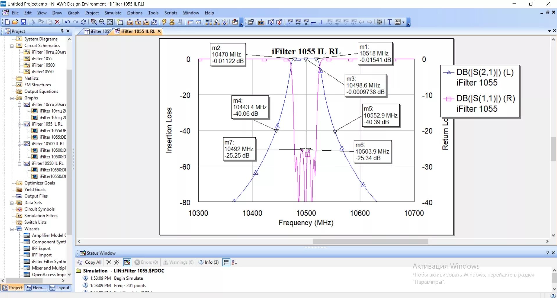557x298 pixels.
Task: Click the Copy All icon in Status Window
Action: (x=79, y=262)
